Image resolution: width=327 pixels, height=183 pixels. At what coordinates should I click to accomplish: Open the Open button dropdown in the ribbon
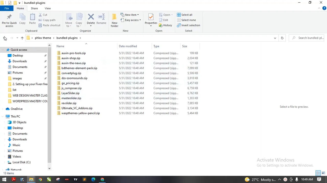[x=172, y=15]
